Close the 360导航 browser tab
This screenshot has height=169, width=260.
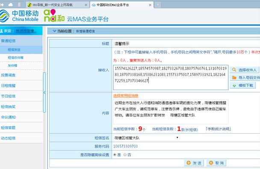(x=86, y=5)
